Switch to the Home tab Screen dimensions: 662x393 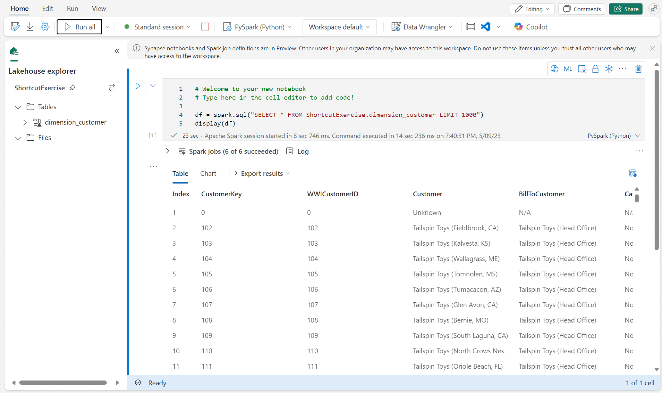[20, 9]
